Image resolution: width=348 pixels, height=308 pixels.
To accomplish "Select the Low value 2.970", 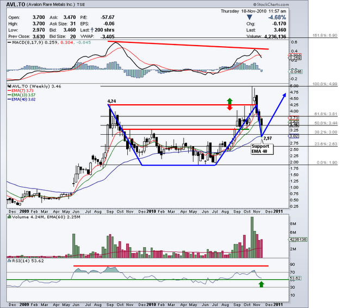I will pos(39,30).
